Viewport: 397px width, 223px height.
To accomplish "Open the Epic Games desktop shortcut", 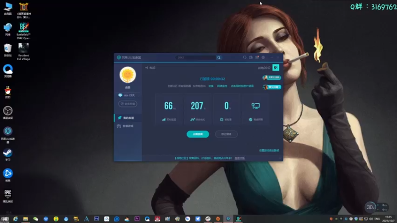I will [x=8, y=196].
